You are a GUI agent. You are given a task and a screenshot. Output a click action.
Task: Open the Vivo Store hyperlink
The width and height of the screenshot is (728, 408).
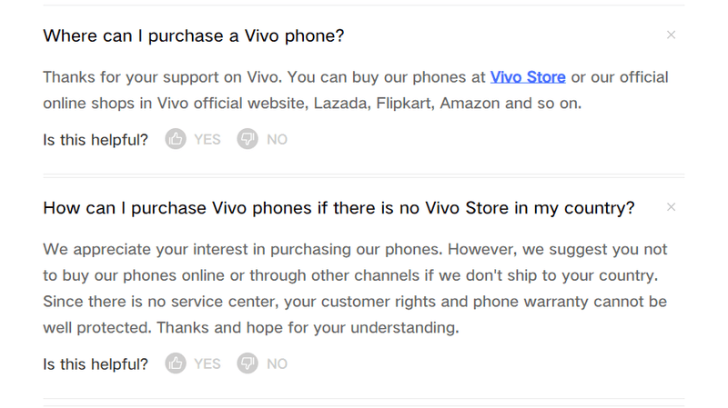tap(528, 77)
